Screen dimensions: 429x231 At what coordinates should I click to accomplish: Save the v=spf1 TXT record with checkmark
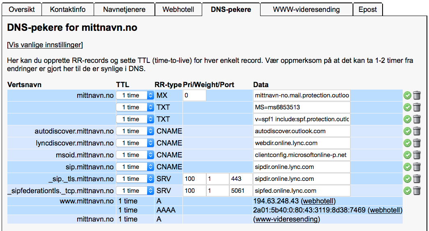click(407, 119)
